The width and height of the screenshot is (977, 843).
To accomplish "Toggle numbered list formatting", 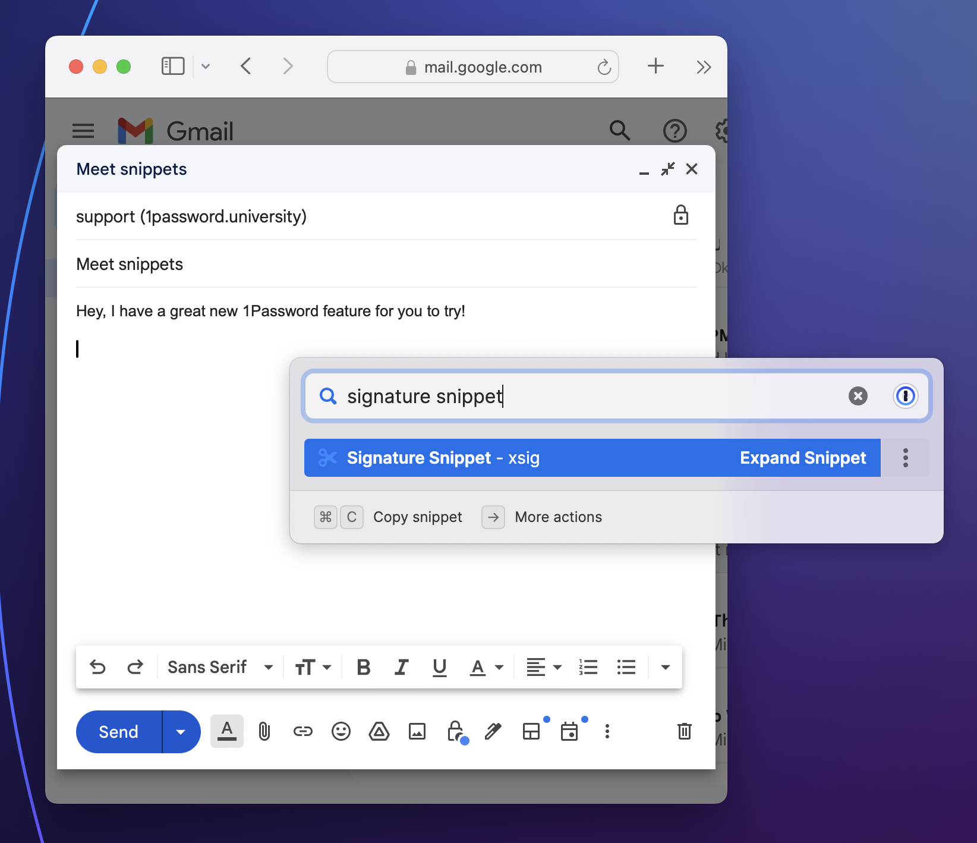I will coord(588,667).
